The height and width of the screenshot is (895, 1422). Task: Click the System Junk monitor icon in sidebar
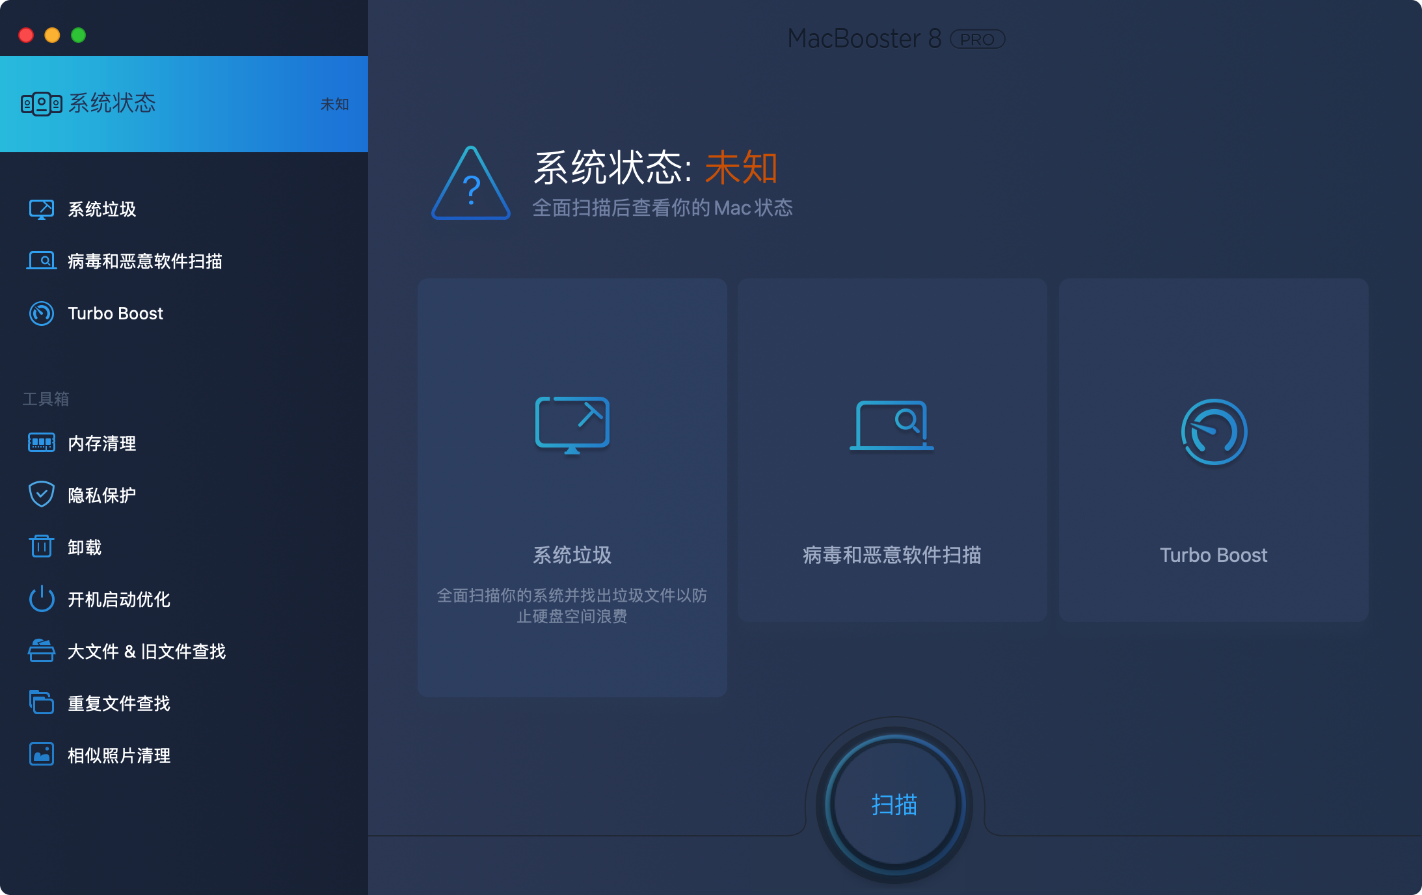pos(42,209)
